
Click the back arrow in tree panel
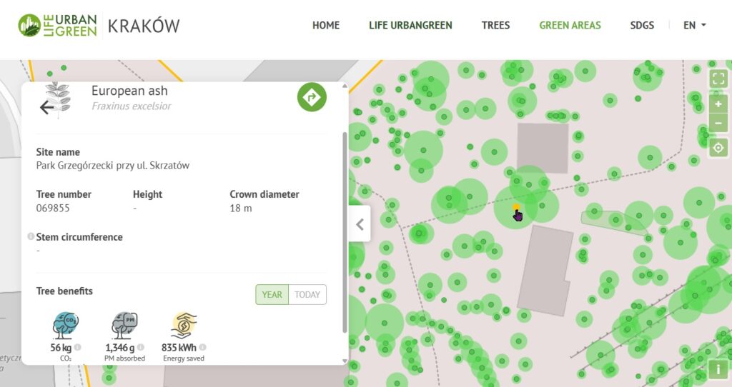(x=47, y=107)
